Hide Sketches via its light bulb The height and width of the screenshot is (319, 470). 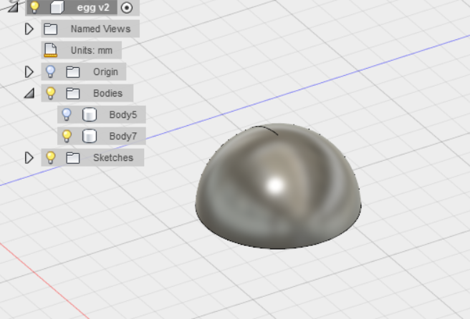(x=50, y=157)
